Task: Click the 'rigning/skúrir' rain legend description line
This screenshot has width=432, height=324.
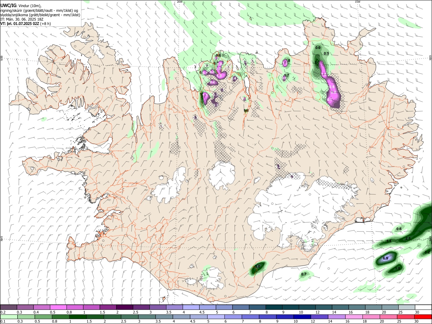Action: (x=39, y=10)
